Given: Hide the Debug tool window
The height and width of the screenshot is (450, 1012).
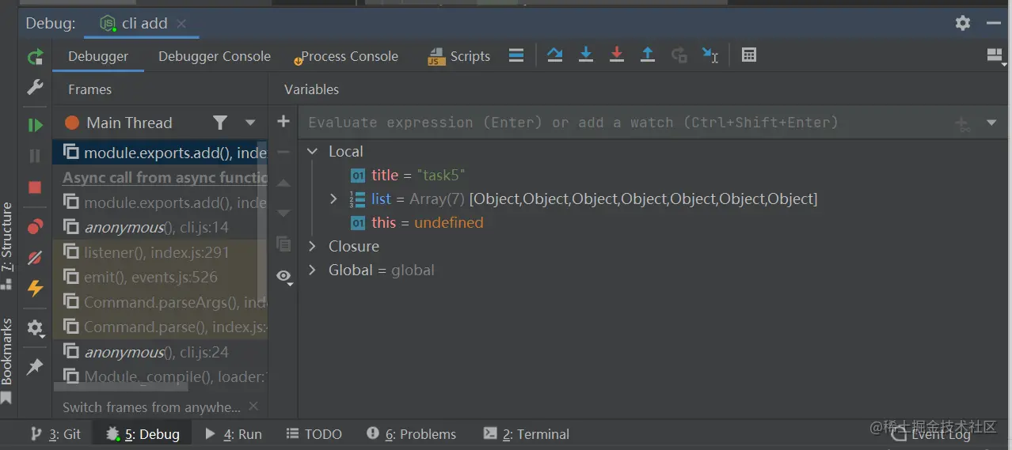Looking at the screenshot, I should tap(994, 23).
